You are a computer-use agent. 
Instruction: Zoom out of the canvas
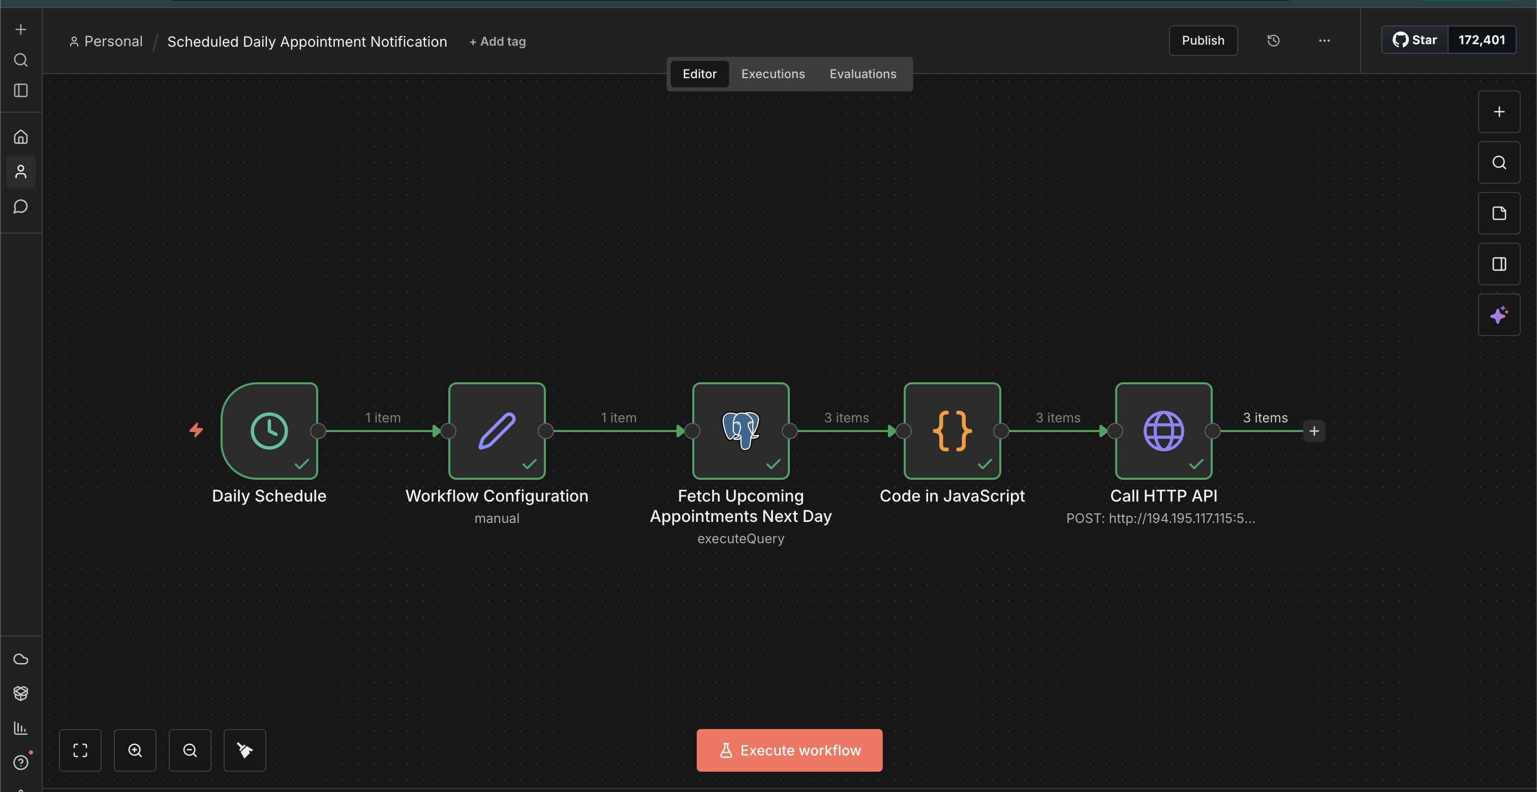point(190,750)
